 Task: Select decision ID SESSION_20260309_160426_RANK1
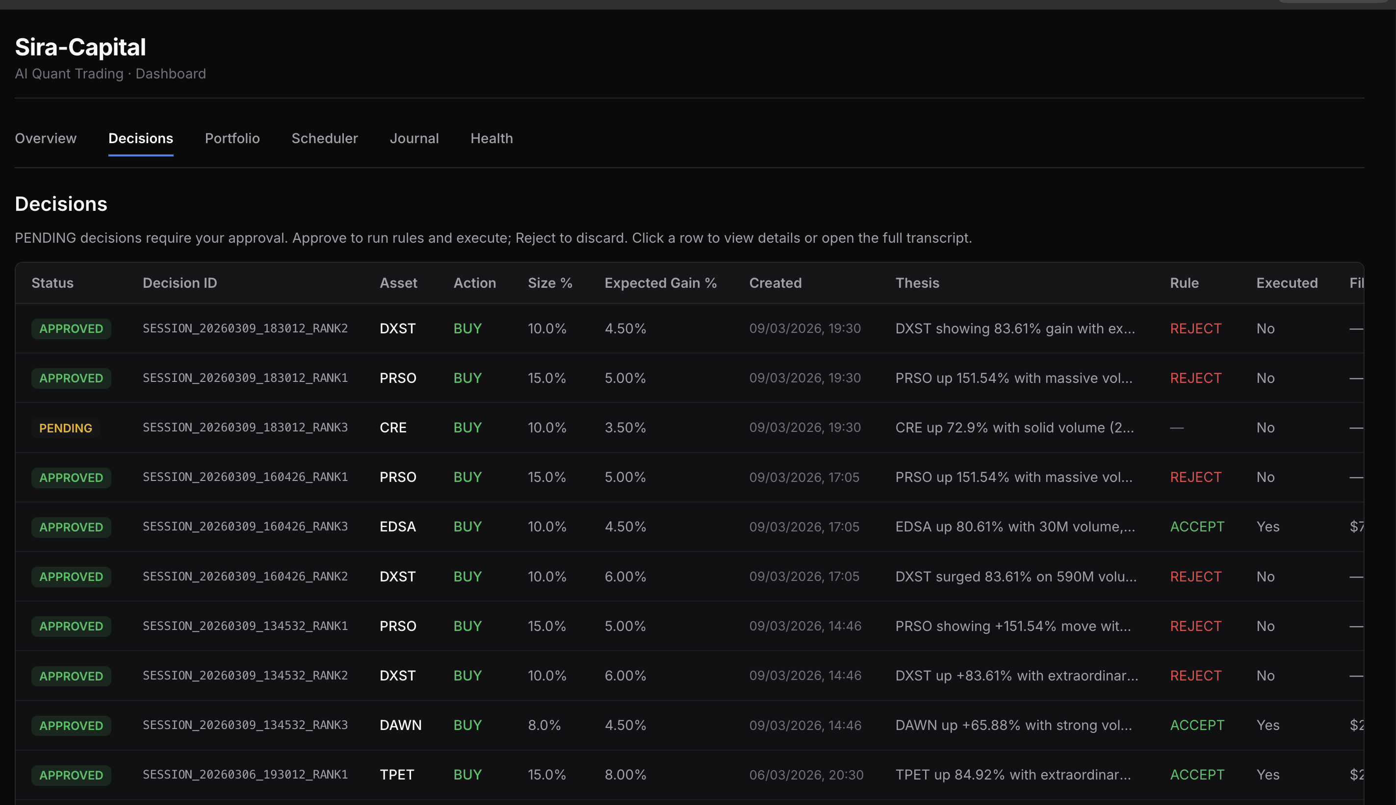[x=246, y=477]
